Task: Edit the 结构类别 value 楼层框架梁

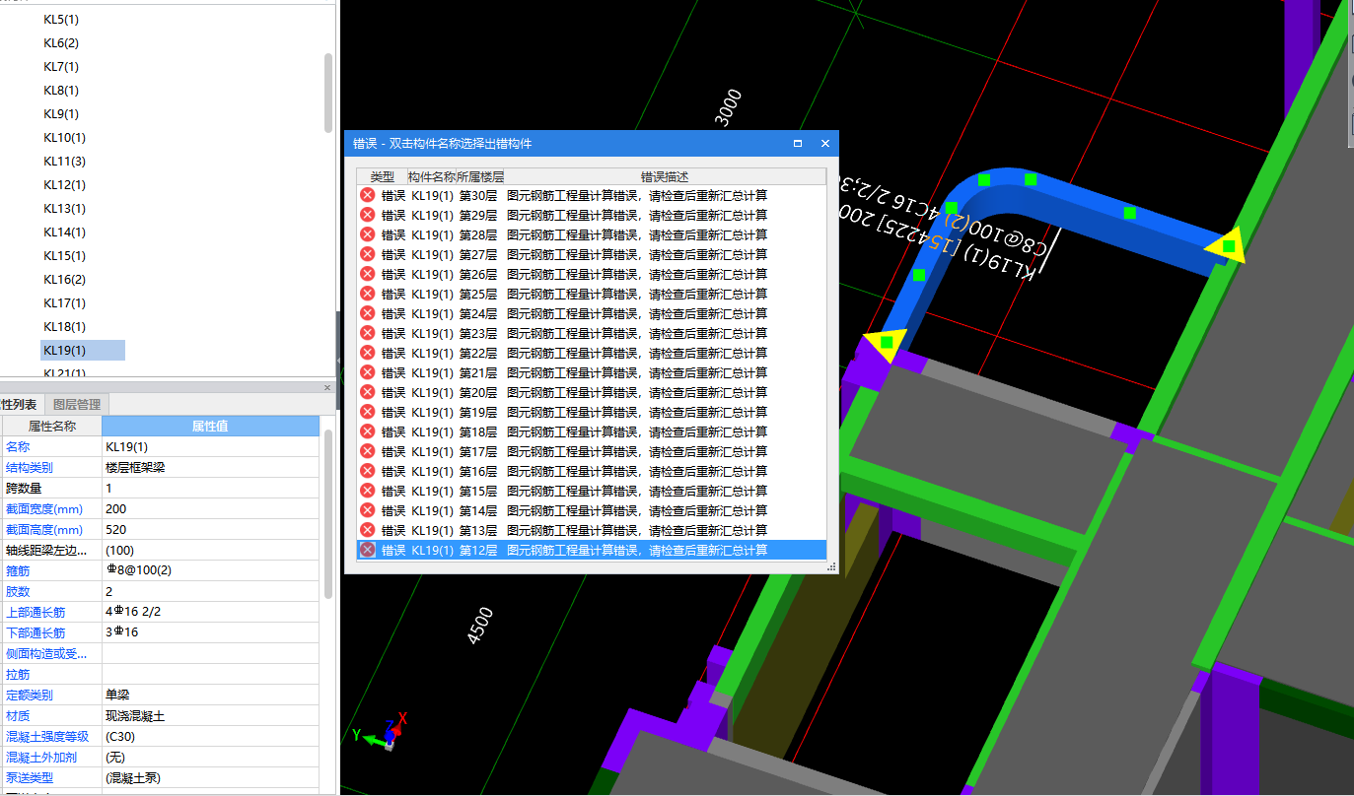Action: pyautogui.click(x=210, y=468)
